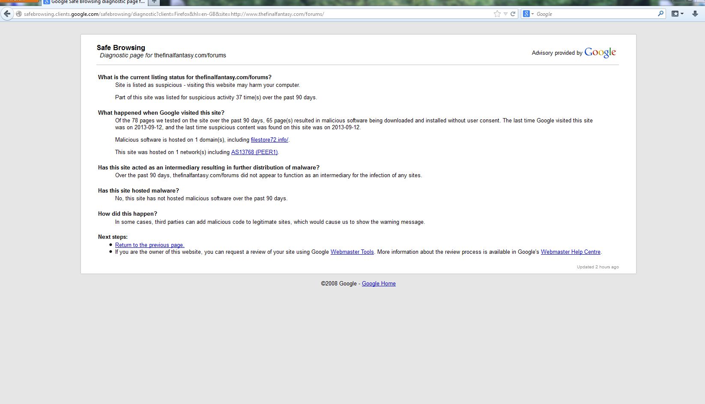This screenshot has width=705, height=404.
Task: Open the Google search engine selector
Action: (x=529, y=14)
